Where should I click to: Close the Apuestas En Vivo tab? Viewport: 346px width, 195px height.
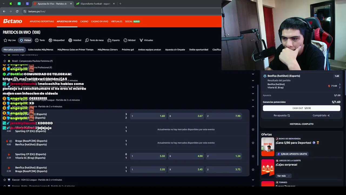click(71, 4)
